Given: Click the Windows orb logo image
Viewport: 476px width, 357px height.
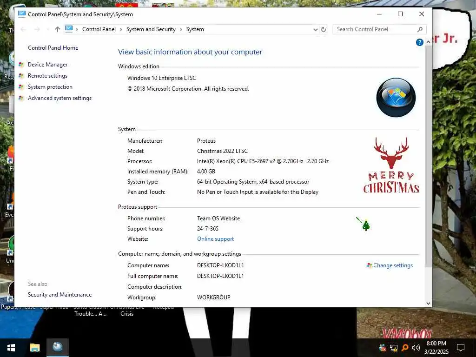Looking at the screenshot, I should pos(396,98).
